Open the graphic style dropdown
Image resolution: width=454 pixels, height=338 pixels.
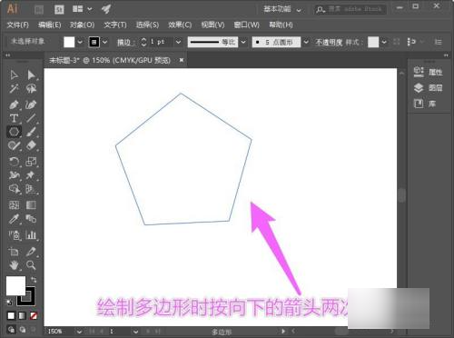[x=384, y=42]
